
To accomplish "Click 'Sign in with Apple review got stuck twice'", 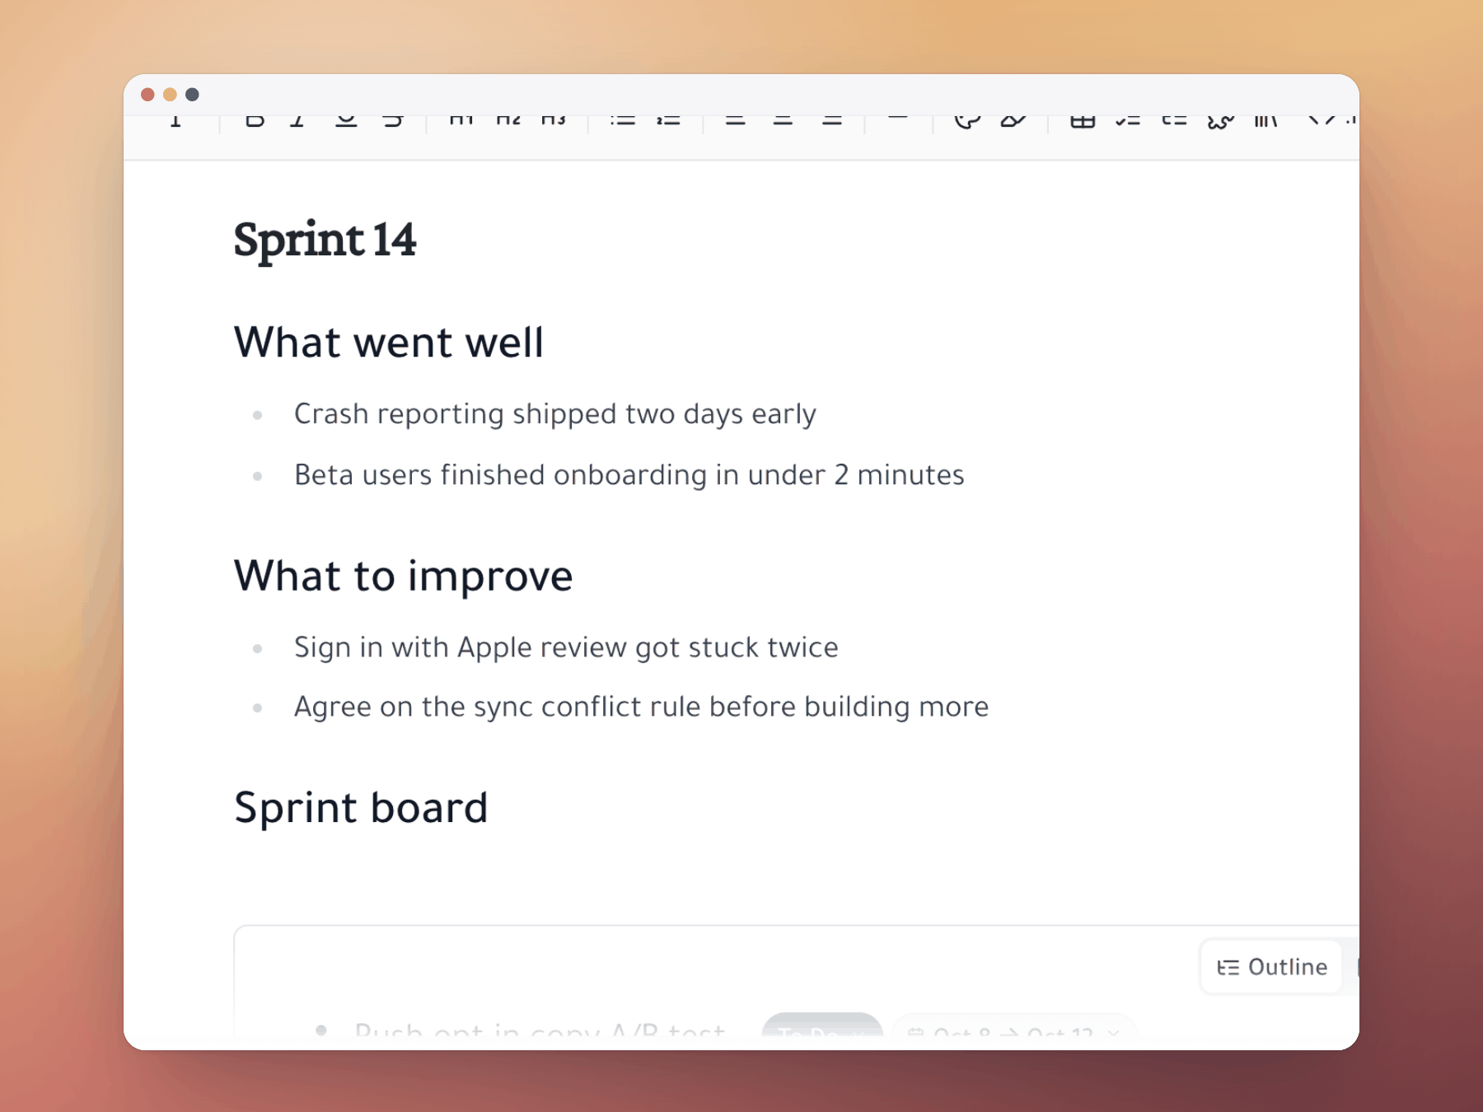I will [566, 648].
